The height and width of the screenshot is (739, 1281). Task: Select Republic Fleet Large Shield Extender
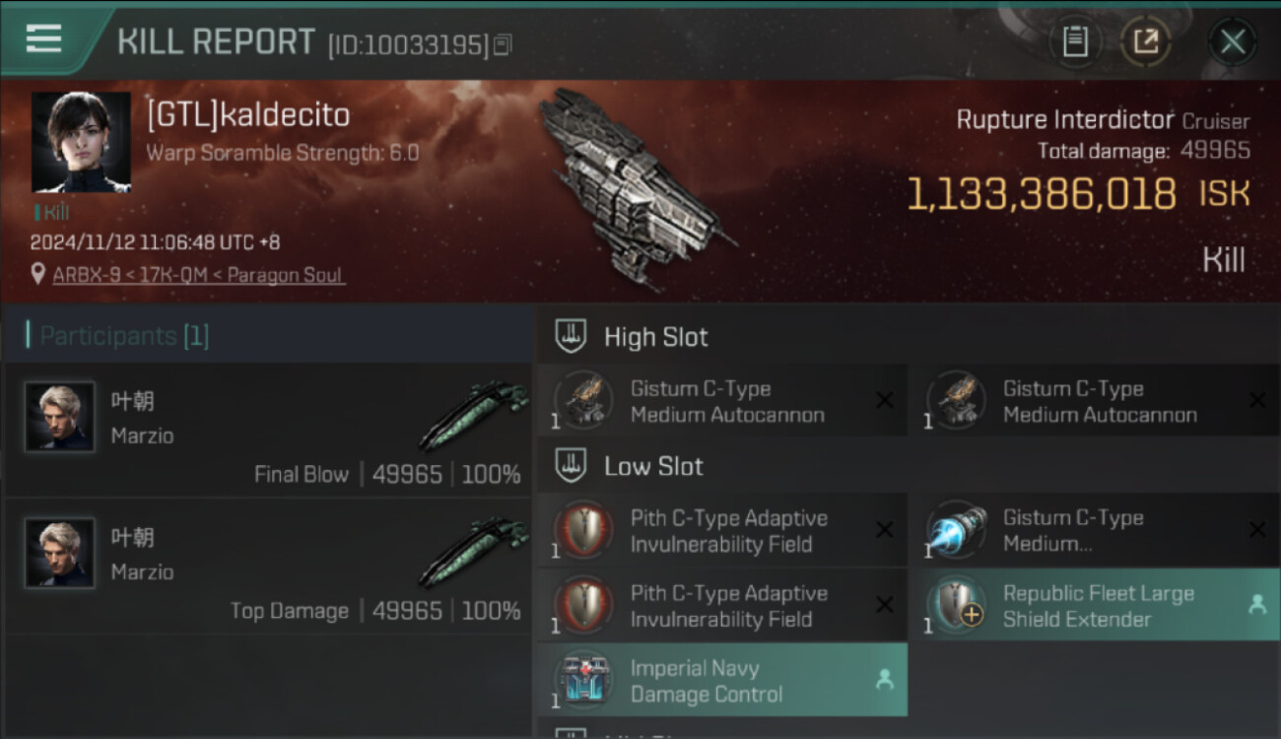[1095, 606]
